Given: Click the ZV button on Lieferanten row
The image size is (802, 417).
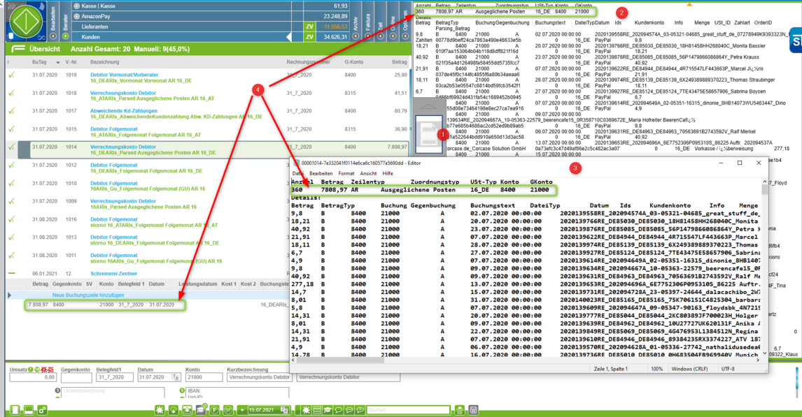Looking at the screenshot, I should (309, 27).
